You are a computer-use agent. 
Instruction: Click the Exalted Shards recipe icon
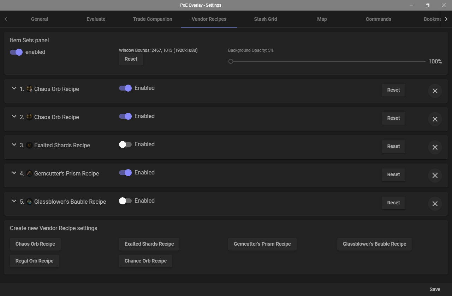[x=29, y=145]
